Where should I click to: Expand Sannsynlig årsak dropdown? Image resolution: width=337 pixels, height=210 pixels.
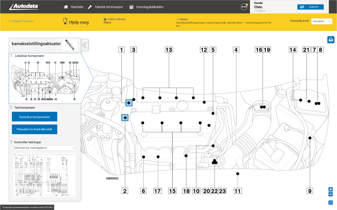tap(322, 21)
